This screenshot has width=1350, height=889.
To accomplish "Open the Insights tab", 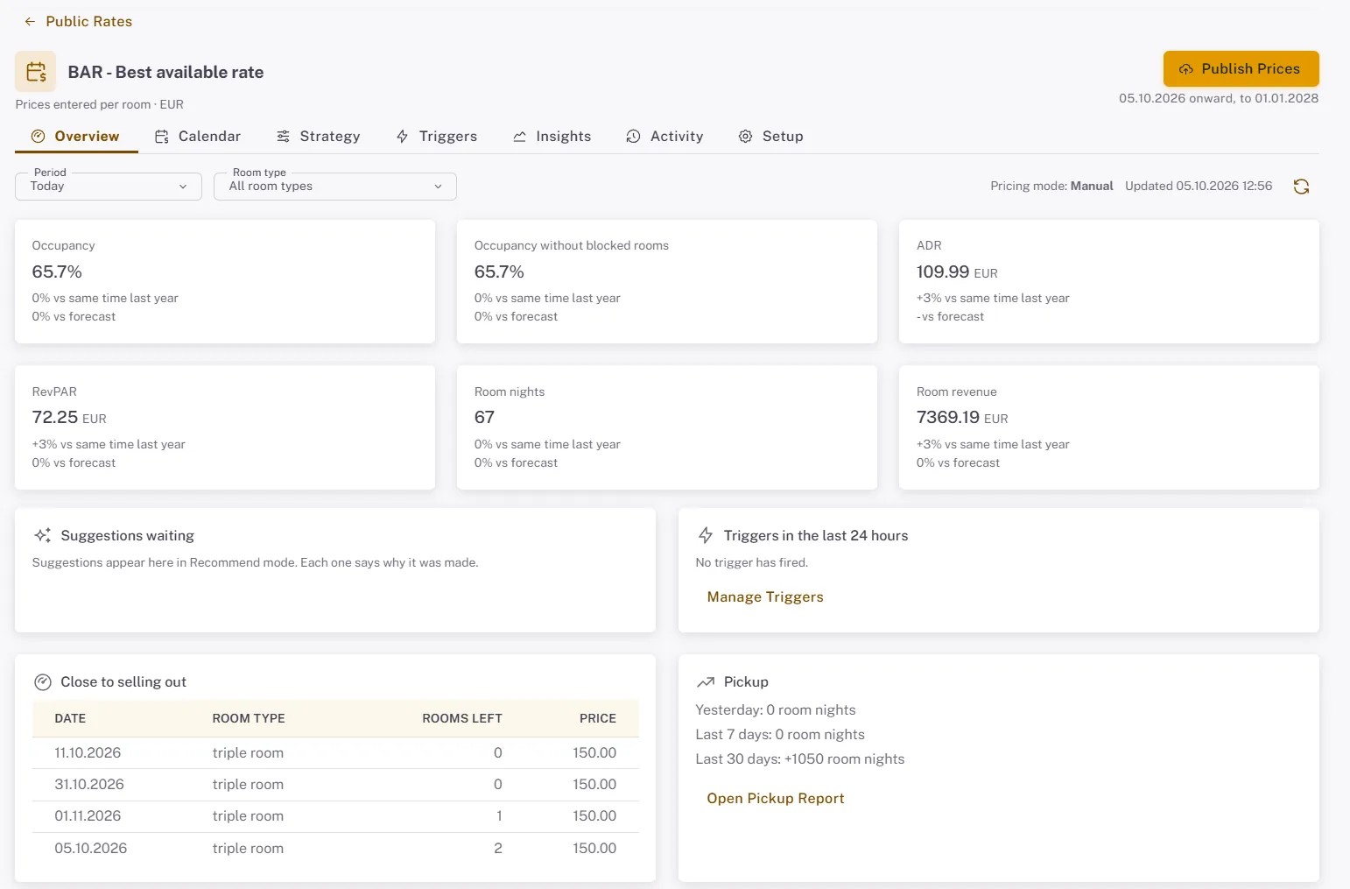I will tap(552, 137).
